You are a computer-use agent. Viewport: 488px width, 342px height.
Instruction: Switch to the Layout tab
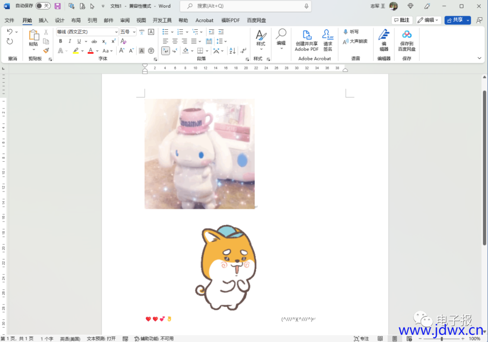(75, 20)
